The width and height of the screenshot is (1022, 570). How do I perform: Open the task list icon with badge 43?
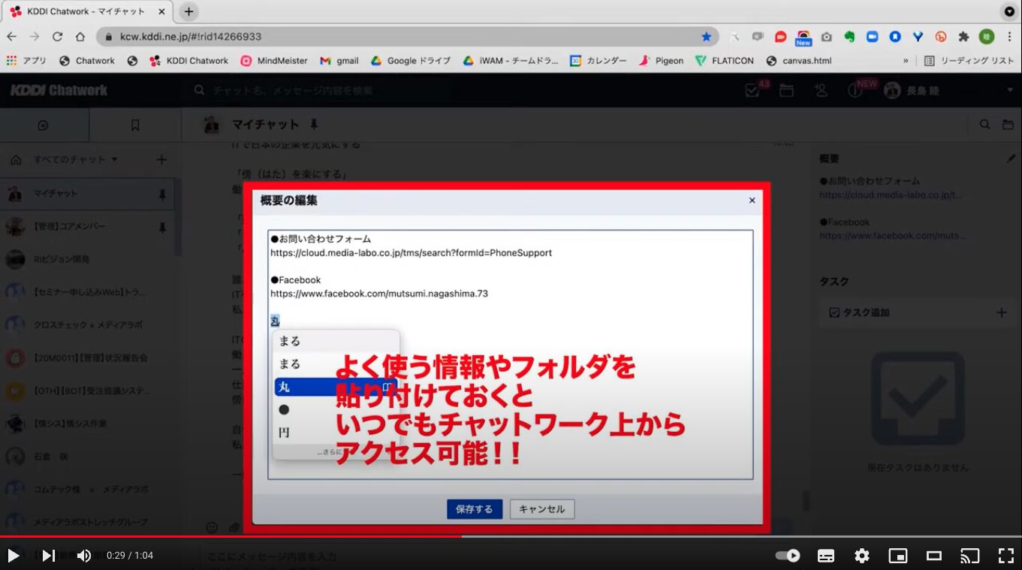point(752,90)
